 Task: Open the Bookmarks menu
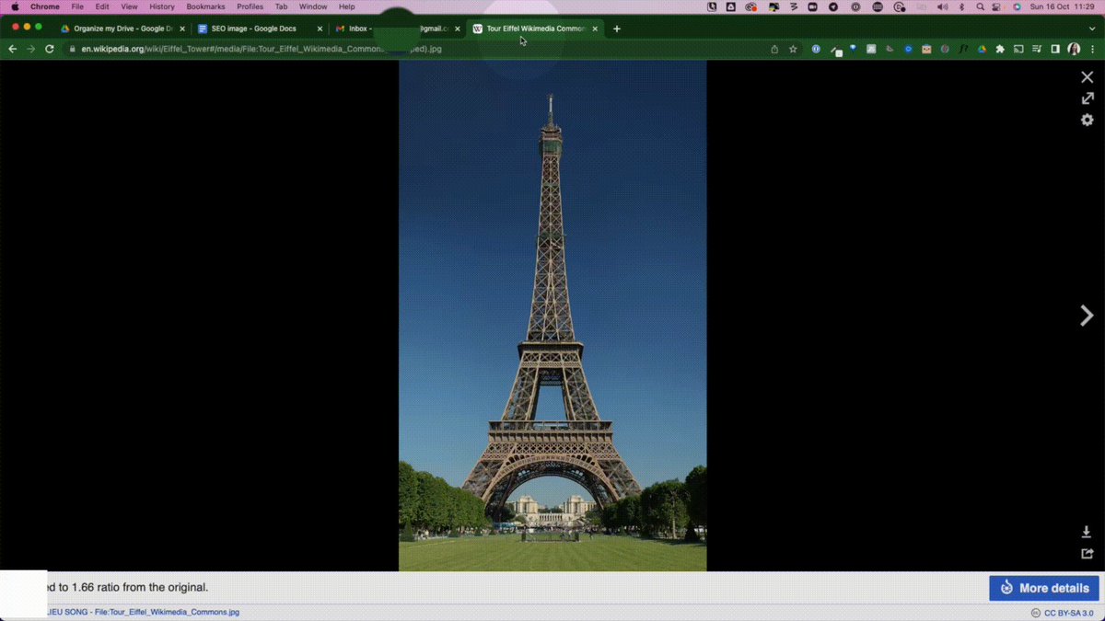pos(205,6)
